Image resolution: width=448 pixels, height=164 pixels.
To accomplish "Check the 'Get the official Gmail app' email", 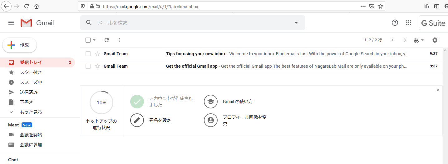I will (x=88, y=66).
